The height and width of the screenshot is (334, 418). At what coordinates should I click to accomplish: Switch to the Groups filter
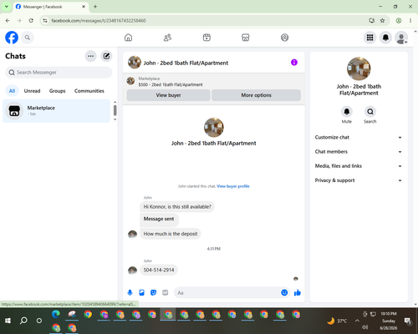tap(57, 91)
